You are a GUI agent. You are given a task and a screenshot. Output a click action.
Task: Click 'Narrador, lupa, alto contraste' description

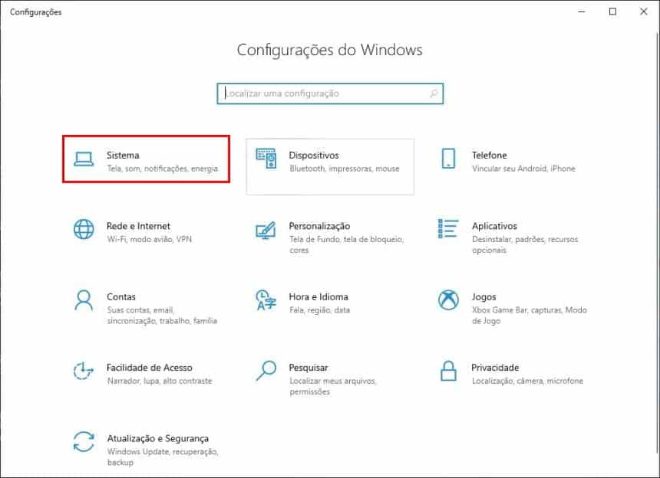pyautogui.click(x=160, y=381)
